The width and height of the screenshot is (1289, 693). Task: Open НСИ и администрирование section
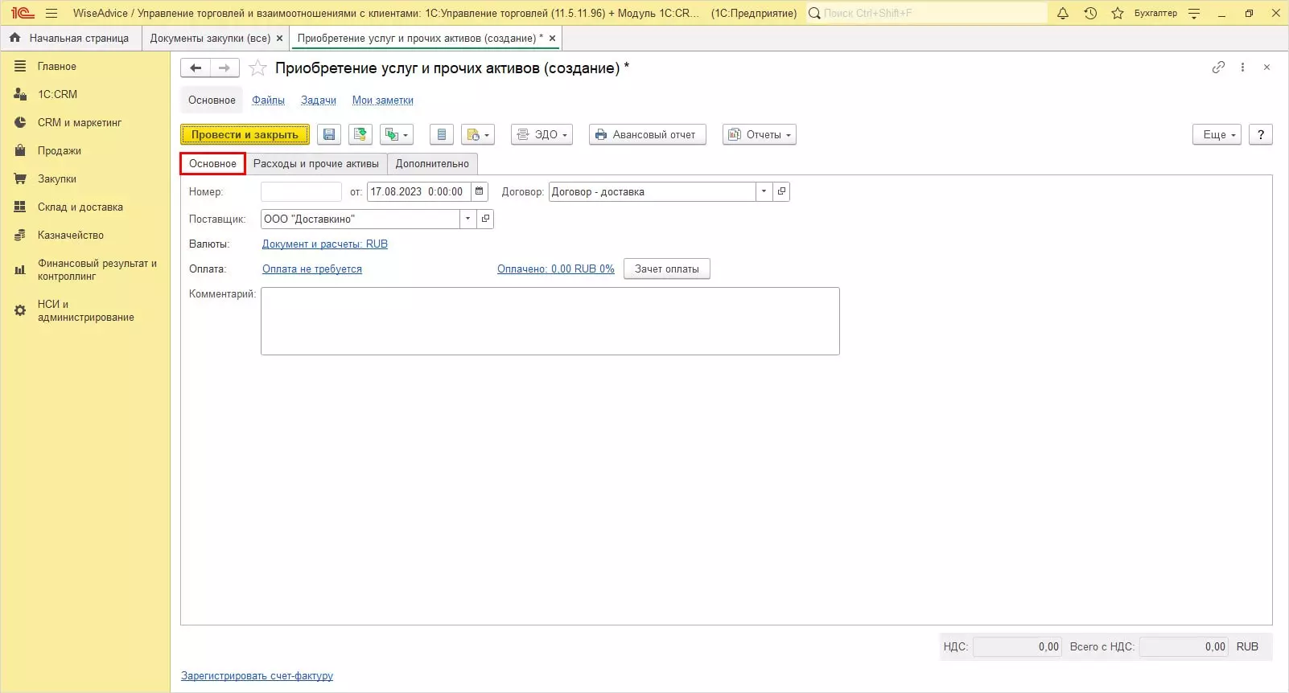click(85, 310)
